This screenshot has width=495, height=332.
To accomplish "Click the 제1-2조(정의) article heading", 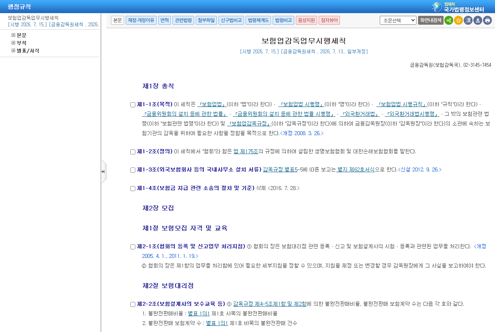I will click(155, 151).
